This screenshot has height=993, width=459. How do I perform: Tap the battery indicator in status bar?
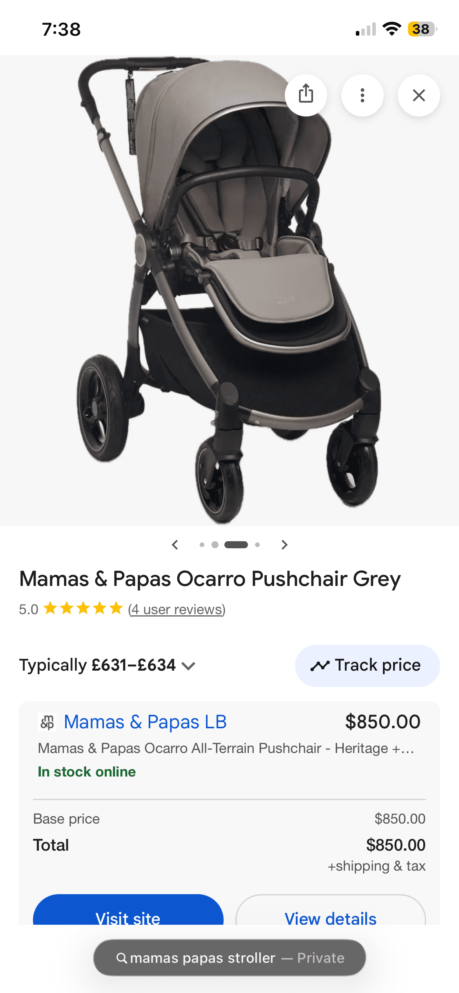click(422, 29)
